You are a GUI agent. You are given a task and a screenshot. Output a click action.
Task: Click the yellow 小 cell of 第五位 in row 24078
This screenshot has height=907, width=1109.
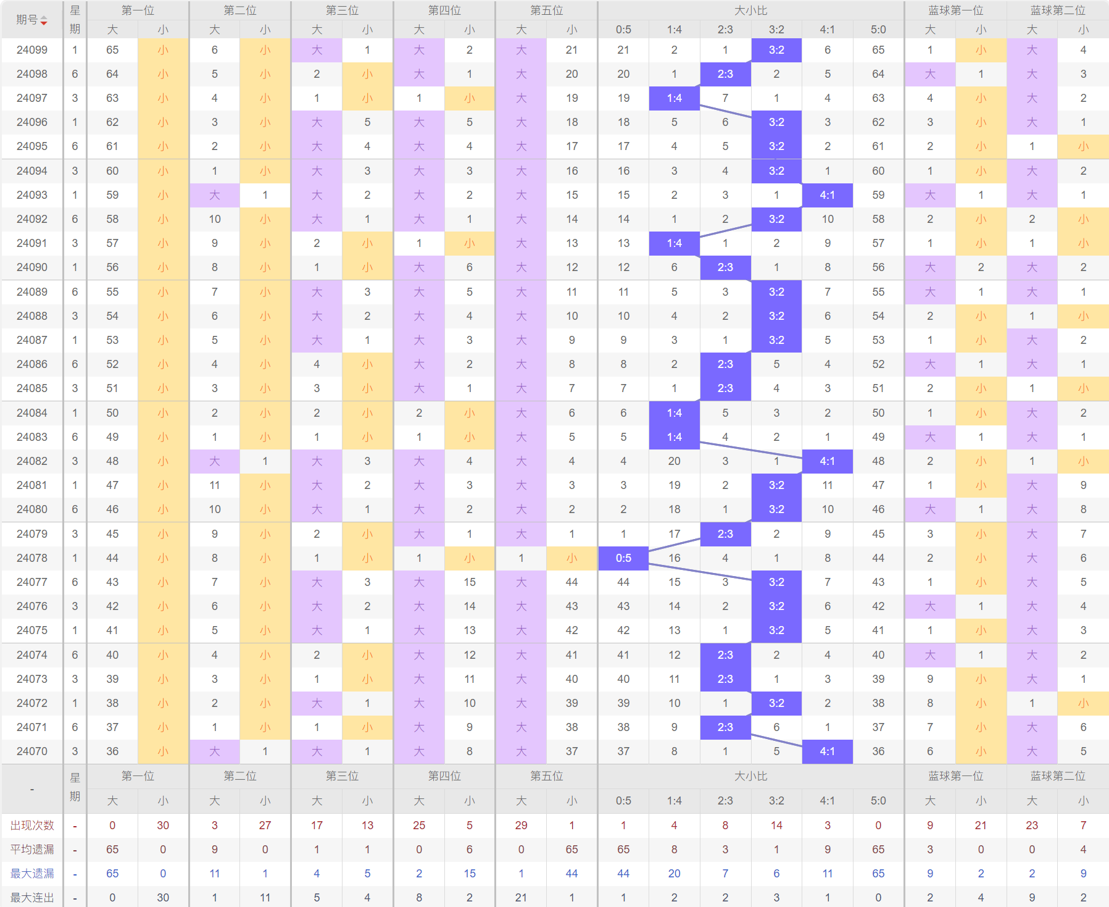click(x=572, y=558)
